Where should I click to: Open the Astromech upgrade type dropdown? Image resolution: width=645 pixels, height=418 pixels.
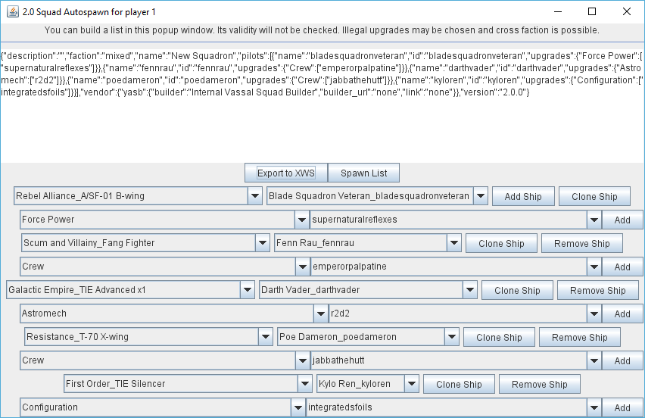tap(173, 313)
